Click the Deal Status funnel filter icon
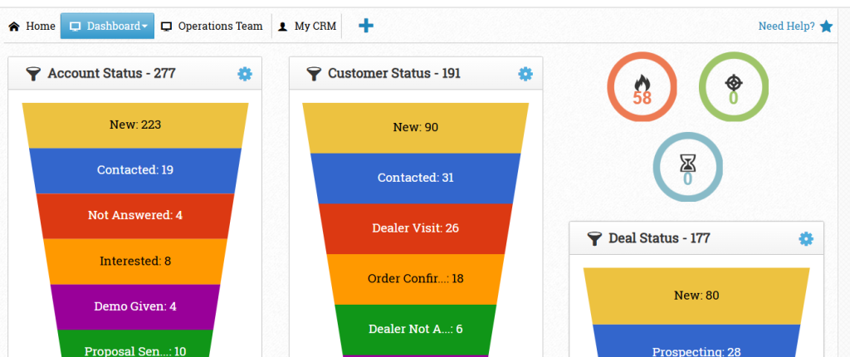 pos(594,239)
